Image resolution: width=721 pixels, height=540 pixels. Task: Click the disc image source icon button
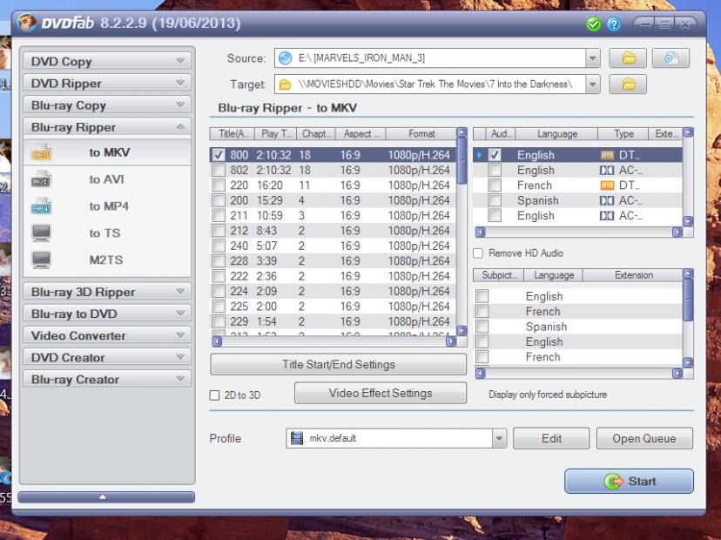coord(670,58)
